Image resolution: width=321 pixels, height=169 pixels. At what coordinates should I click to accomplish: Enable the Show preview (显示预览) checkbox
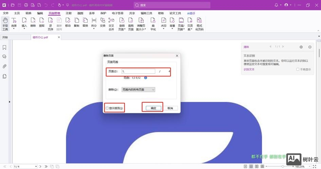[x=107, y=108]
